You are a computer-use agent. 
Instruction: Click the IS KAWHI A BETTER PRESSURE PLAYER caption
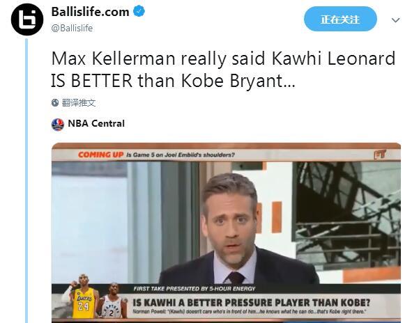point(251,303)
